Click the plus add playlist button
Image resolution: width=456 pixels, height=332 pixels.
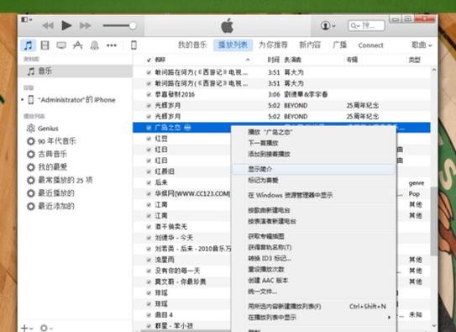[x=27, y=328]
